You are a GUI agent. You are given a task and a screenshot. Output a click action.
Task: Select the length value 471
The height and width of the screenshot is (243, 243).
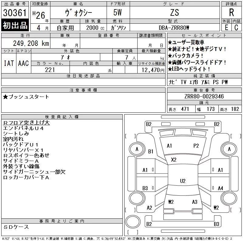(185, 109)
